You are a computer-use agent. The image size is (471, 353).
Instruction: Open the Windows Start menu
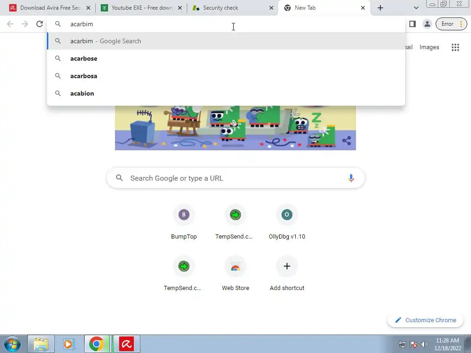(12, 344)
